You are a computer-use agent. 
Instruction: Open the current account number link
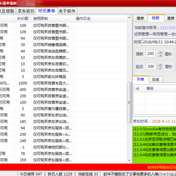[x=168, y=28]
